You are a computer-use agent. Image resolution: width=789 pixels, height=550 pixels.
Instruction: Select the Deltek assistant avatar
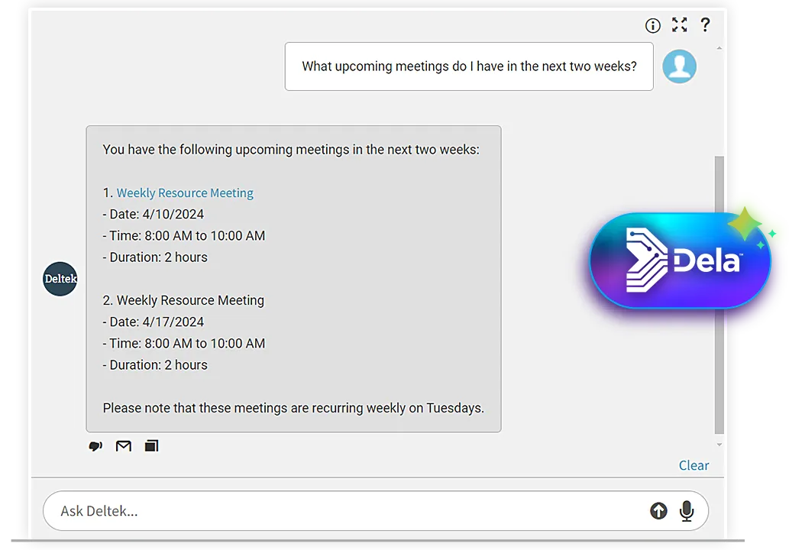click(x=60, y=279)
